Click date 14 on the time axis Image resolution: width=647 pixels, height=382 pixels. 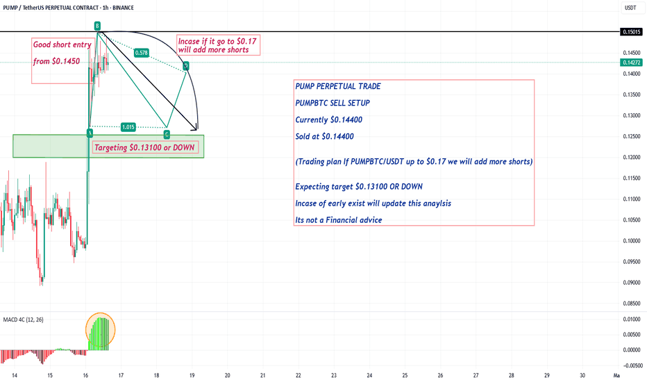point(15,375)
